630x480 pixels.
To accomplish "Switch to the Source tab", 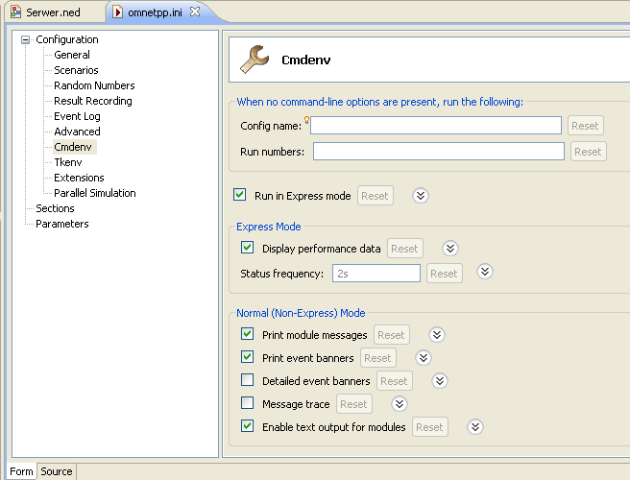I will click(x=57, y=471).
